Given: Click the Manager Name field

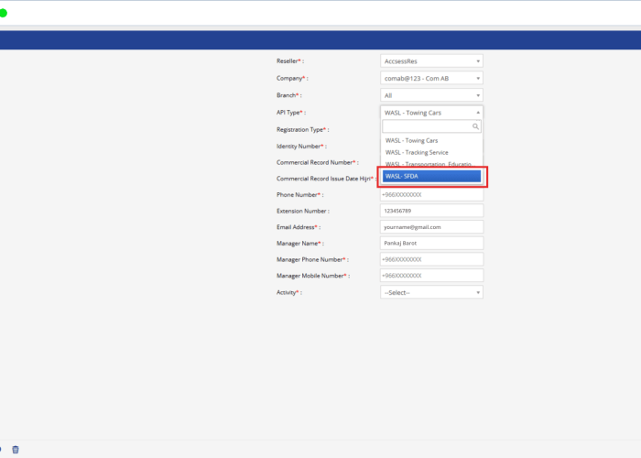Looking at the screenshot, I should pos(431,244).
